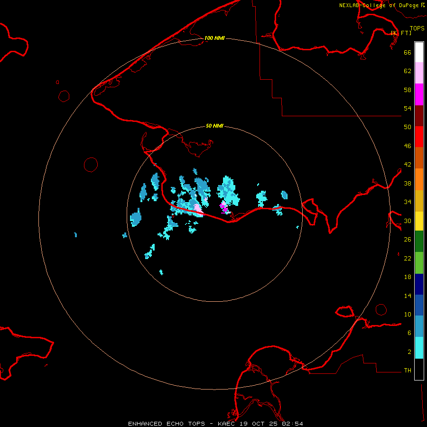Click the 38 legend value
The height and width of the screenshot is (427, 427).
click(x=408, y=183)
